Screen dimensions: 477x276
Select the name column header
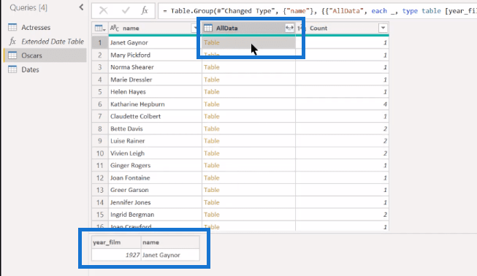tap(131, 28)
